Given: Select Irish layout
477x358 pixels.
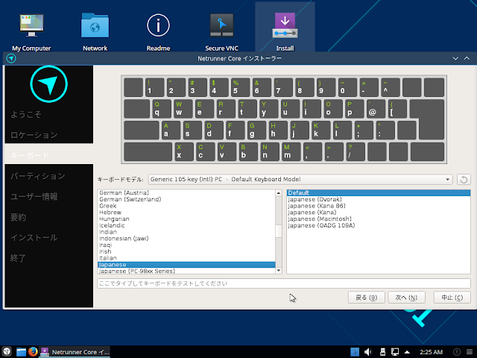Looking at the screenshot, I should coord(186,251).
